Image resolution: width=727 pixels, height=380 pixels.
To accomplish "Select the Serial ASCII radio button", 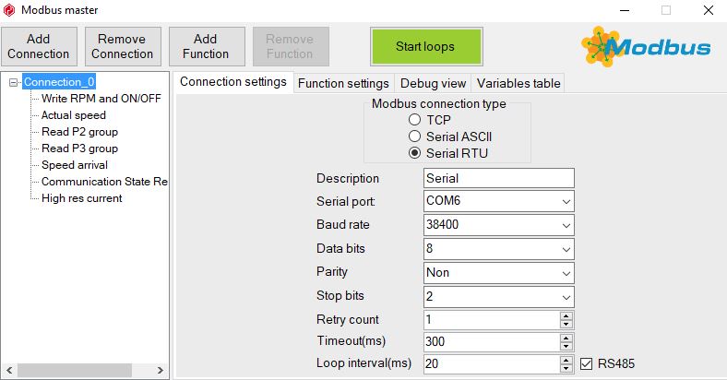I will coord(415,137).
